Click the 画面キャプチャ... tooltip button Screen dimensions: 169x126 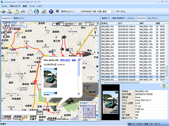pyautogui.click(x=18, y=25)
